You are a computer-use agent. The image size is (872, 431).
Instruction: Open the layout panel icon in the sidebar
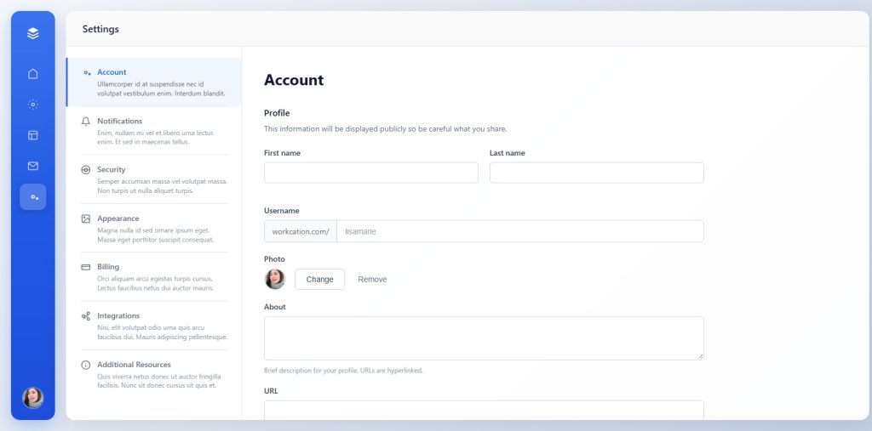(33, 135)
